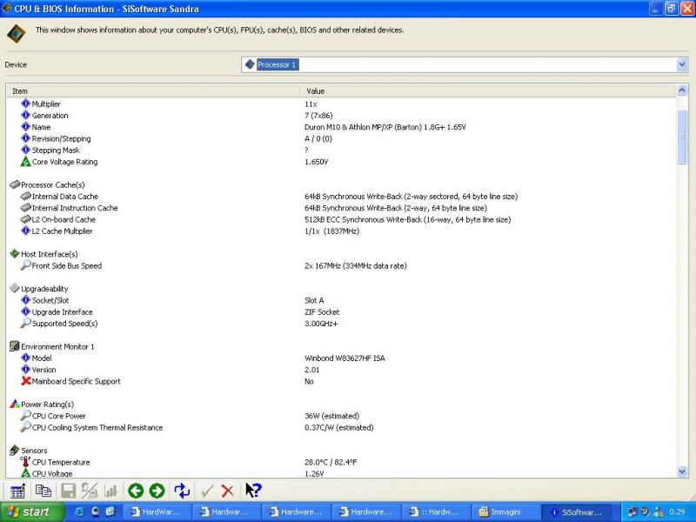Select the Multiplier row
696x522 pixels.
[342, 104]
